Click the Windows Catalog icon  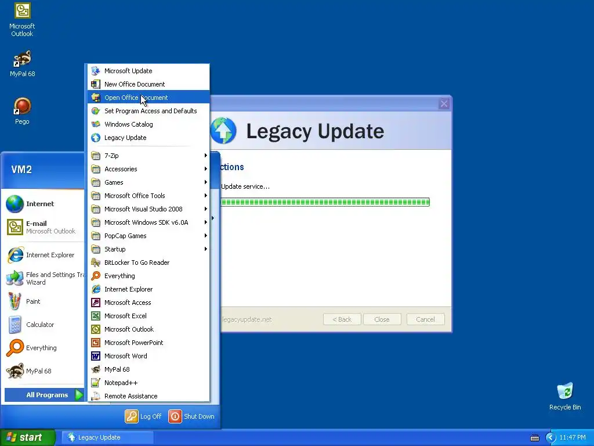coord(96,124)
